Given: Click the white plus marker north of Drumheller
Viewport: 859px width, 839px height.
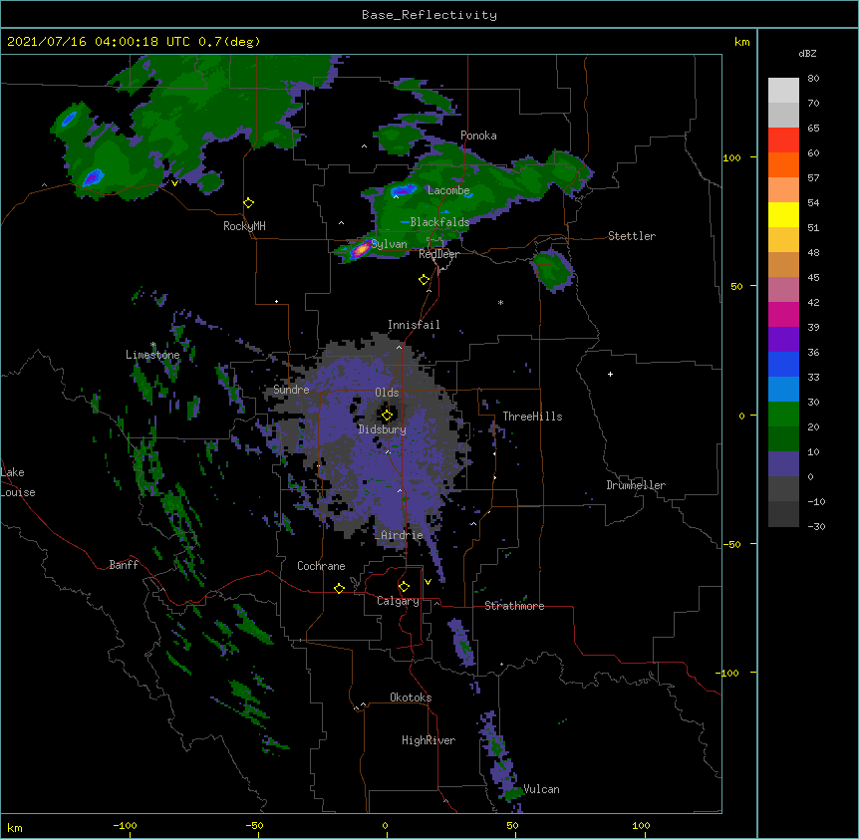Looking at the screenshot, I should point(610,374).
